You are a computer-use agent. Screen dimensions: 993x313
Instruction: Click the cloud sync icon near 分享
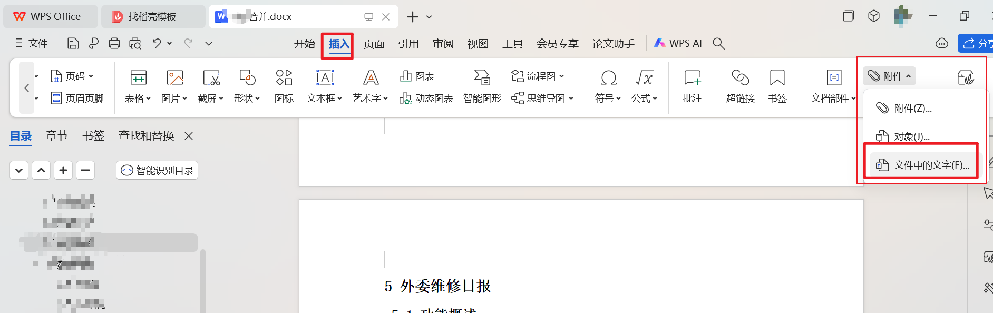click(942, 43)
